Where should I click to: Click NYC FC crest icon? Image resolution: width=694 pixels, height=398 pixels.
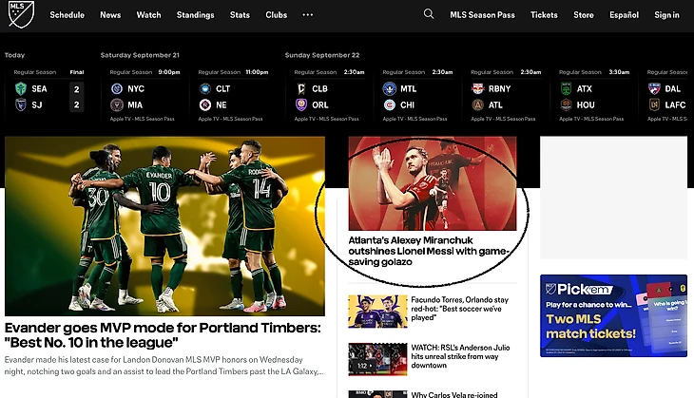pyautogui.click(x=117, y=88)
